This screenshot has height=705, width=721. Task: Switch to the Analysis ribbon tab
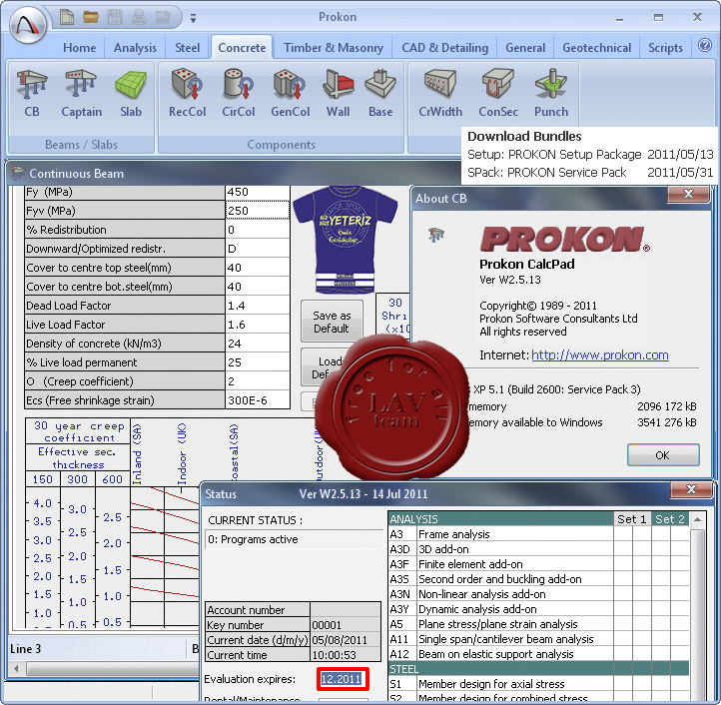[x=135, y=48]
